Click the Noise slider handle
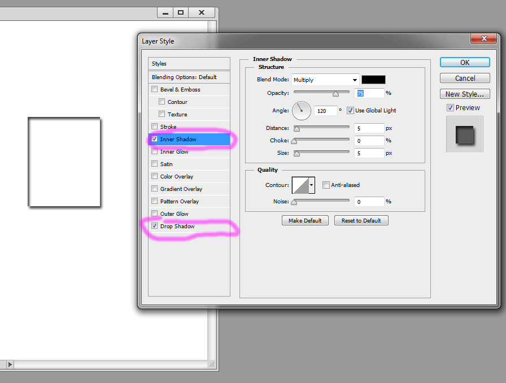The height and width of the screenshot is (383, 506). (x=294, y=202)
